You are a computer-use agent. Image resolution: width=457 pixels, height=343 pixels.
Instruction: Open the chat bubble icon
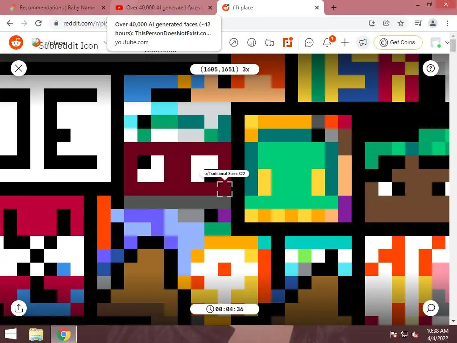coord(309,42)
